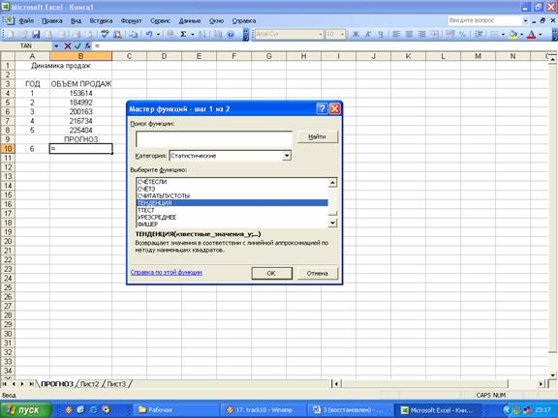Image resolution: width=558 pixels, height=418 pixels.
Task: Click the Open file toolbar icon
Action: coord(23,34)
